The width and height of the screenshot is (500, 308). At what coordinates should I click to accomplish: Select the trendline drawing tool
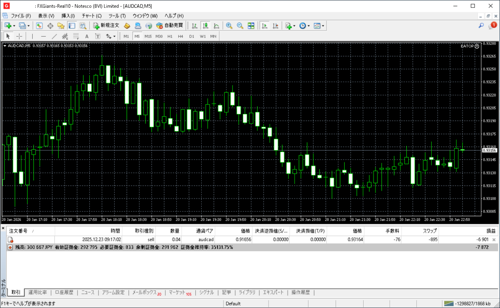click(x=54, y=36)
